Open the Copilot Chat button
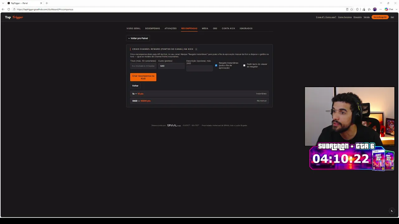This screenshot has width=399, height=224. pyautogui.click(x=389, y=9)
